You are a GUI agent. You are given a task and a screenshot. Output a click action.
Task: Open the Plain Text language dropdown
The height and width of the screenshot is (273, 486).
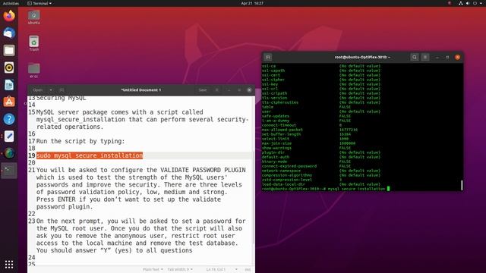(153, 269)
